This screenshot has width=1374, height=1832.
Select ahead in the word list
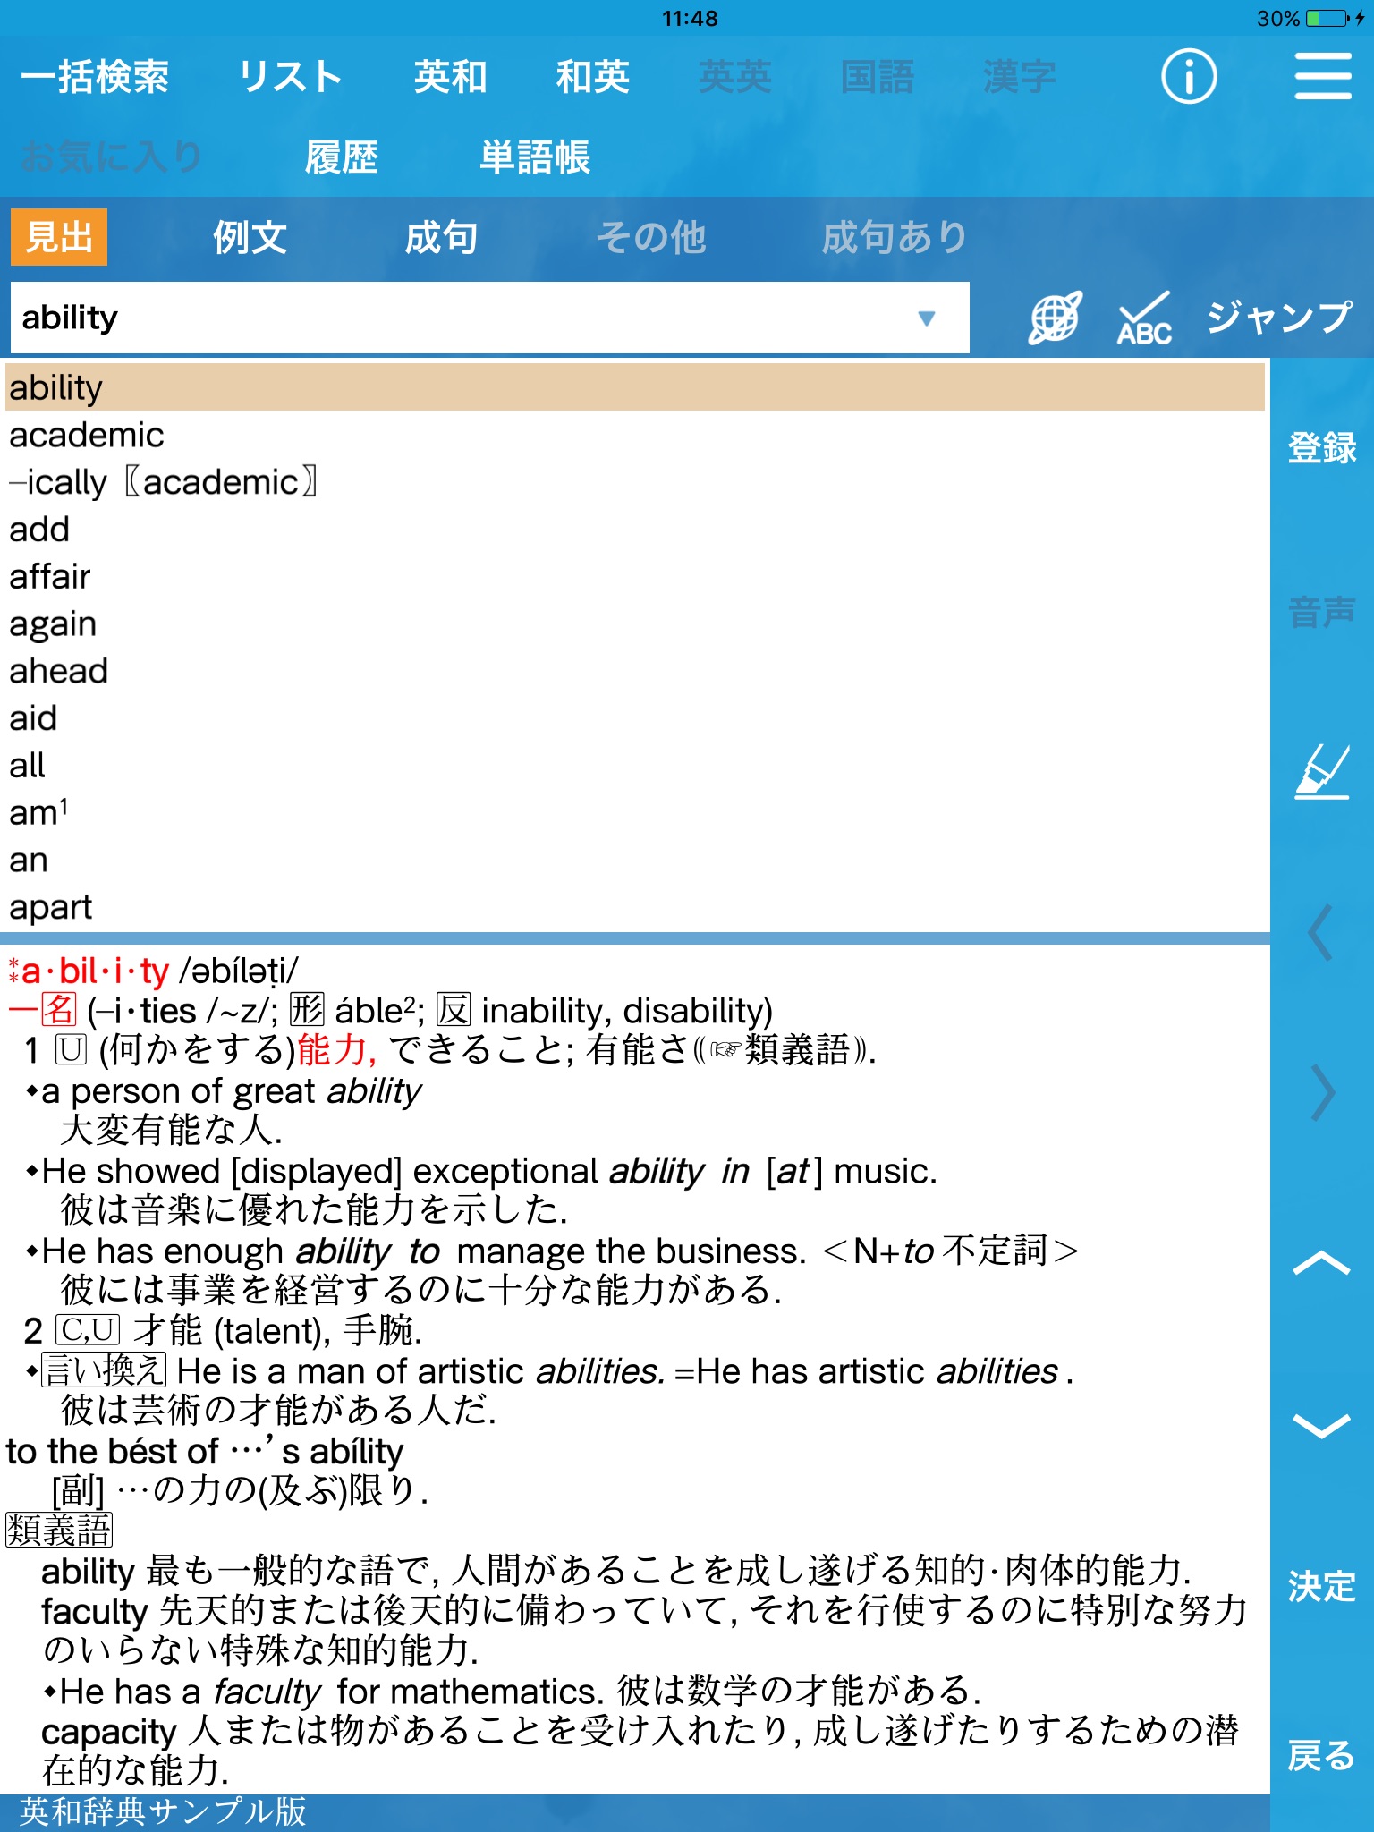pyautogui.click(x=635, y=671)
